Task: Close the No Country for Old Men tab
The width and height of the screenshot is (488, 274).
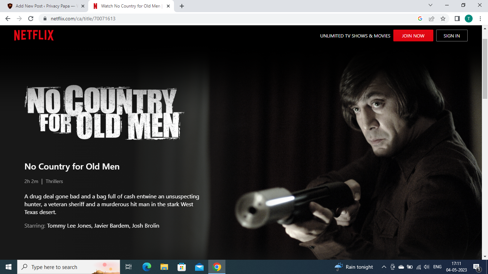Action: 169,6
